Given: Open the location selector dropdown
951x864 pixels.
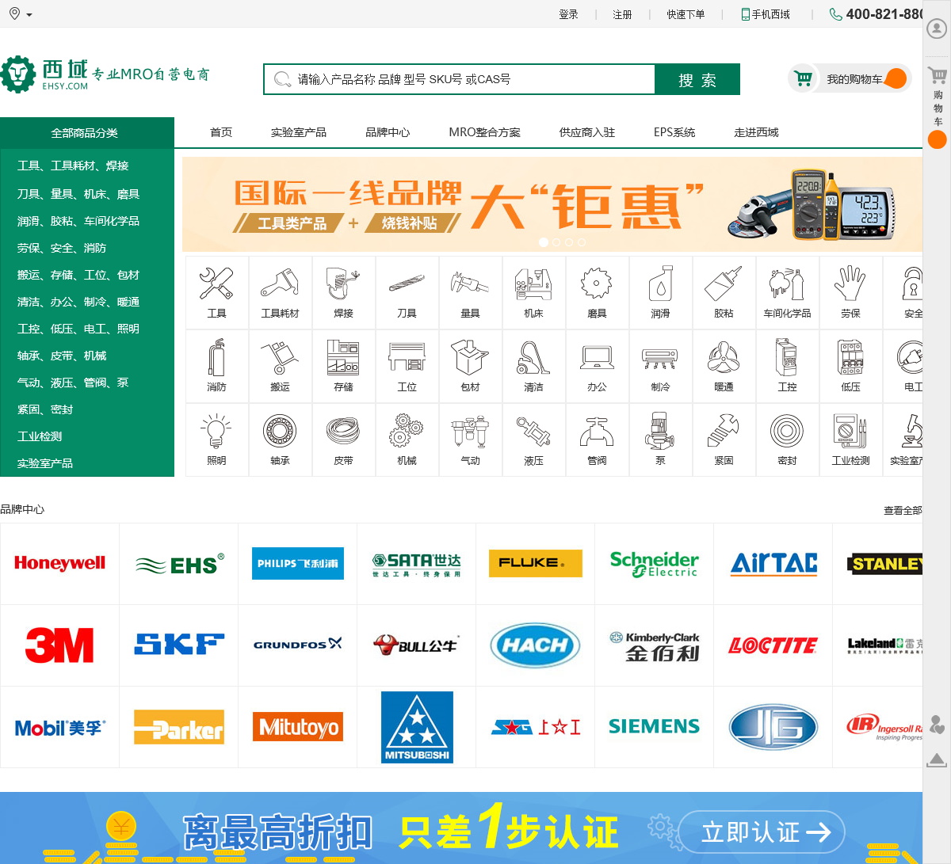Looking at the screenshot, I should [x=21, y=14].
